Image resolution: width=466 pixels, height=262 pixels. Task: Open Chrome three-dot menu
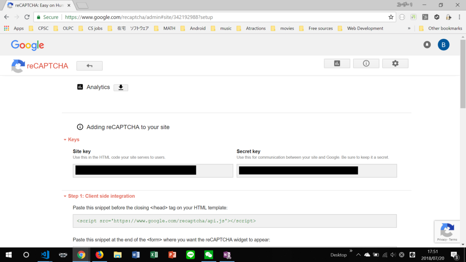pyautogui.click(x=459, y=17)
